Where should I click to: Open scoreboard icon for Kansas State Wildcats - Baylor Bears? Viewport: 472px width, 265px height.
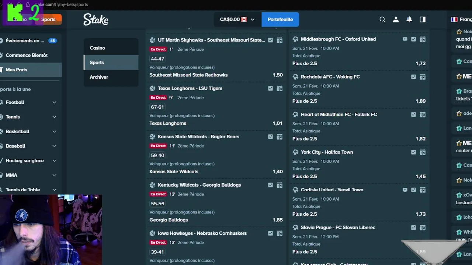[x=280, y=137]
